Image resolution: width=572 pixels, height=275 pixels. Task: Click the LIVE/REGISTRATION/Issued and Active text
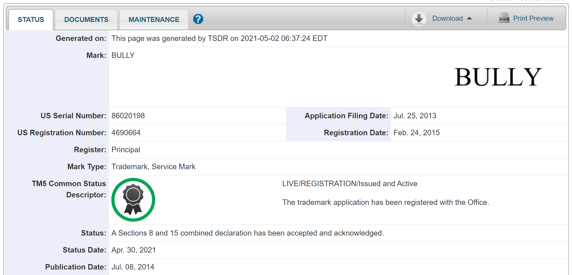click(350, 184)
